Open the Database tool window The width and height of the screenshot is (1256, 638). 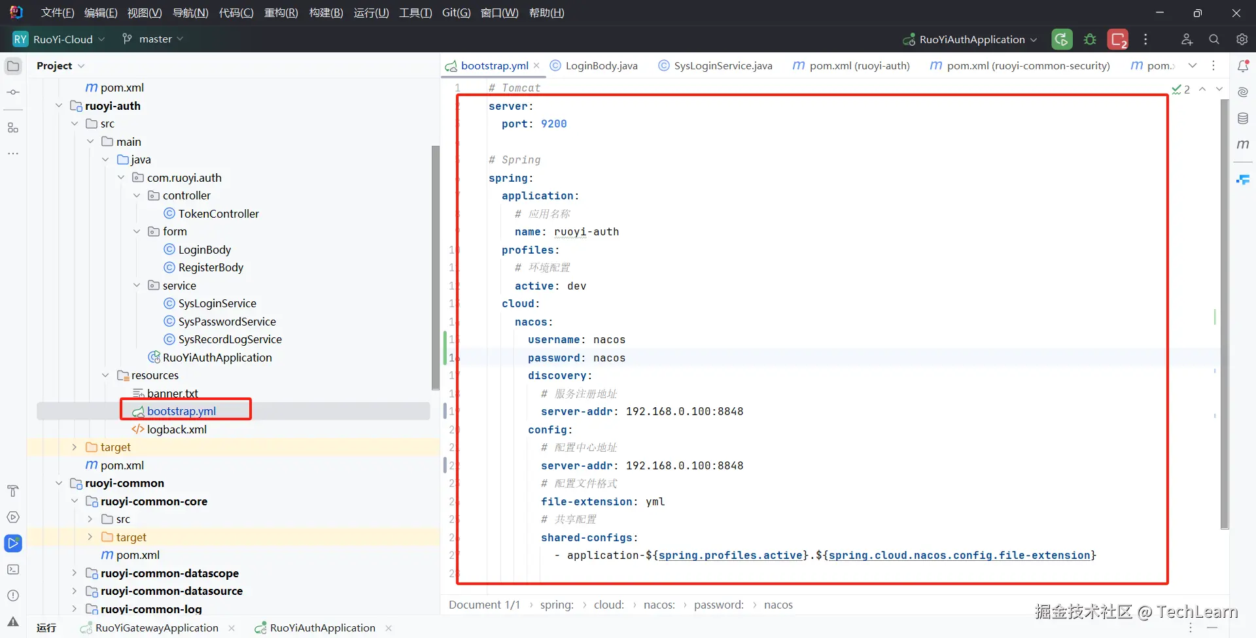1243,118
